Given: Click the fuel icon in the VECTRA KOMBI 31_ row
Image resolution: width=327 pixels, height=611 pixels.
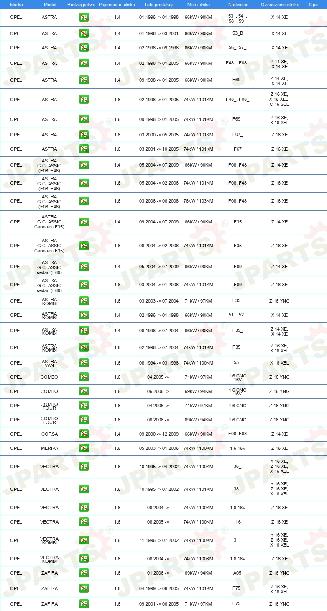Looking at the screenshot, I should click(x=84, y=540).
